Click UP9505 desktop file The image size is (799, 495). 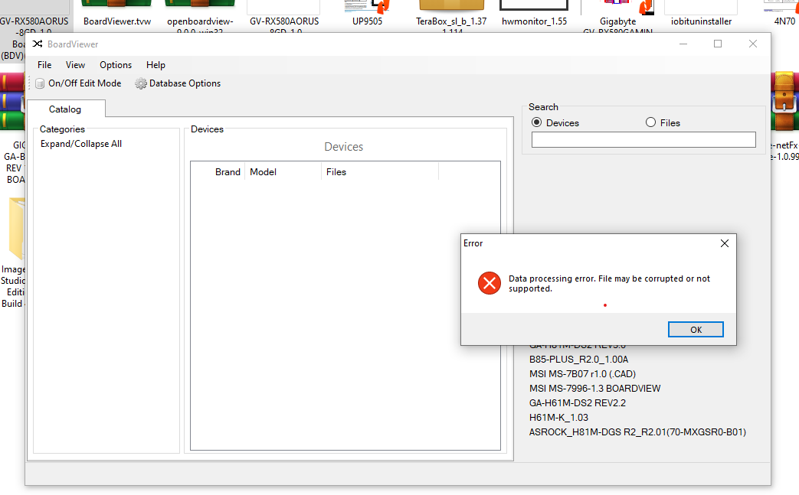point(367,15)
